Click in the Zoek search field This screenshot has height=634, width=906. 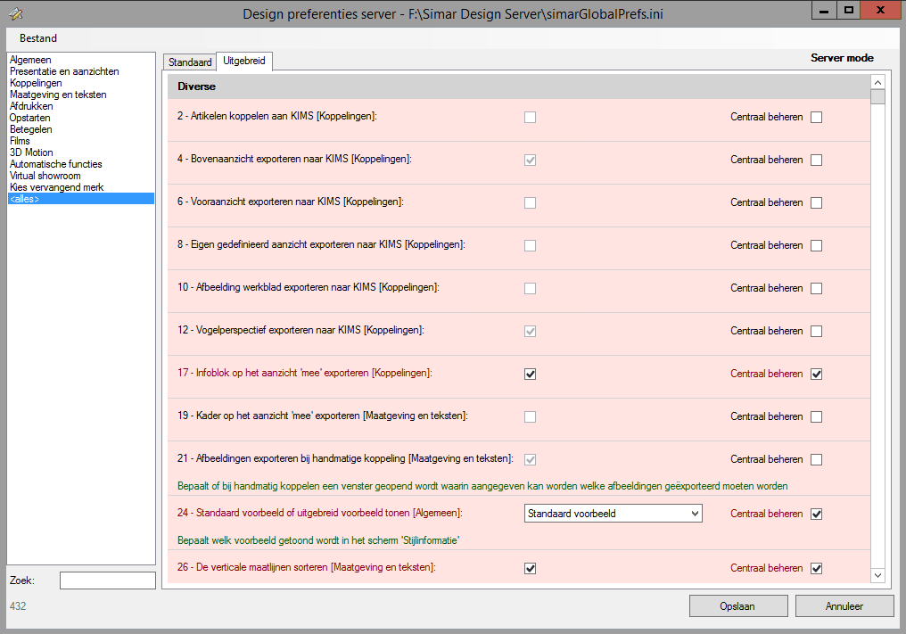tap(107, 580)
